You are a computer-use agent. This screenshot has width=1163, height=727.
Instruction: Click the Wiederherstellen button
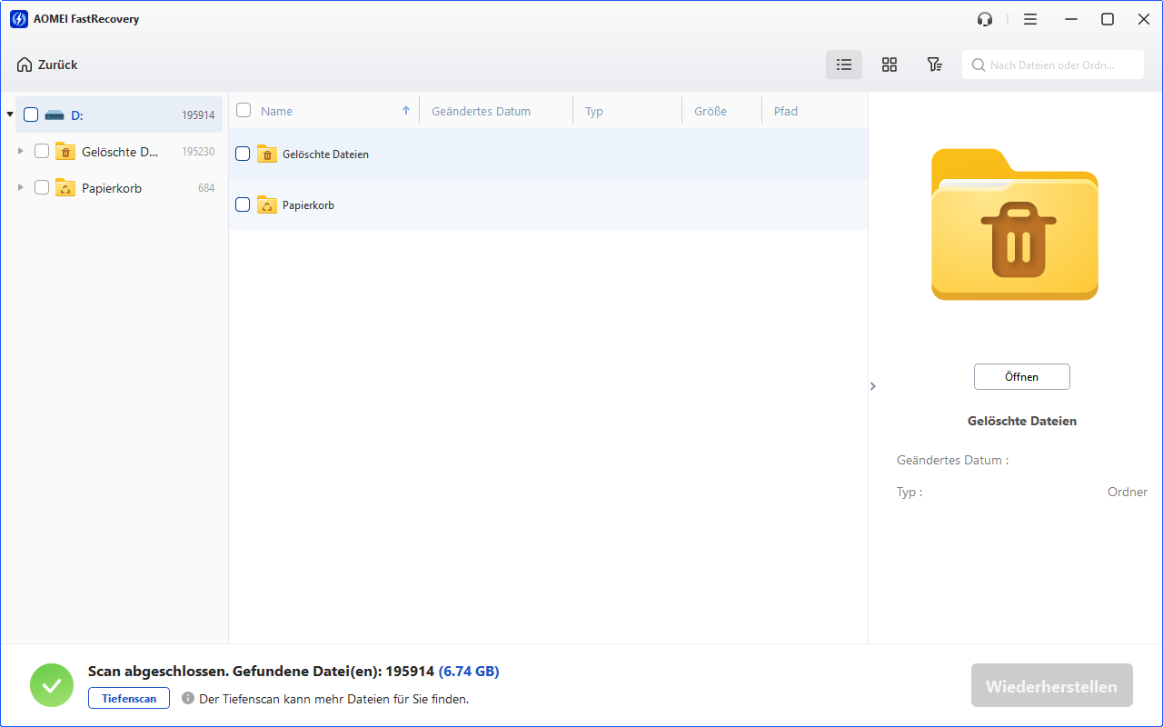pos(1051,686)
